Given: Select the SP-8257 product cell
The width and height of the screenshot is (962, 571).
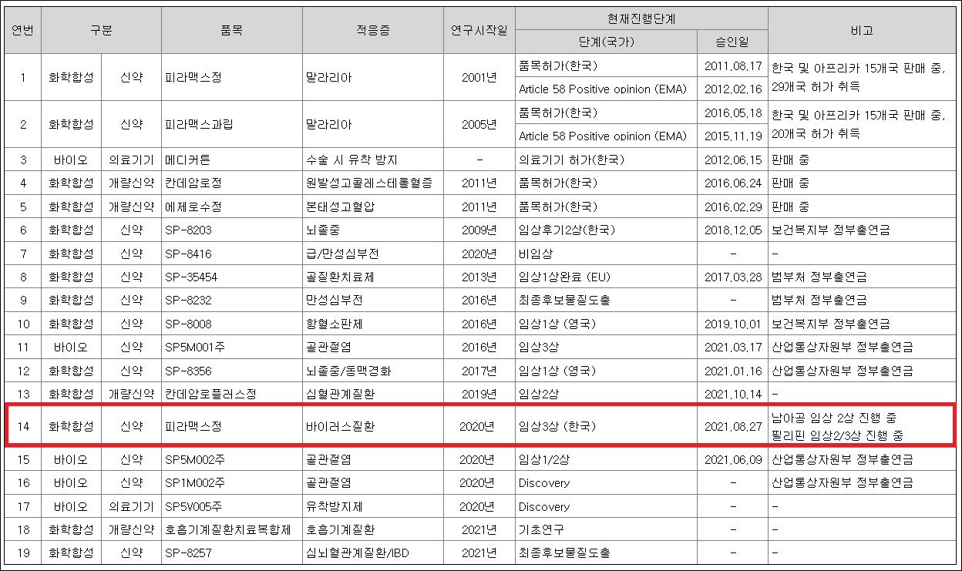Looking at the screenshot, I should 231,553.
